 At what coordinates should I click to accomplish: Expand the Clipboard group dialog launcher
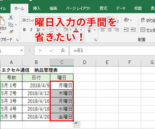[x=17, y=40]
